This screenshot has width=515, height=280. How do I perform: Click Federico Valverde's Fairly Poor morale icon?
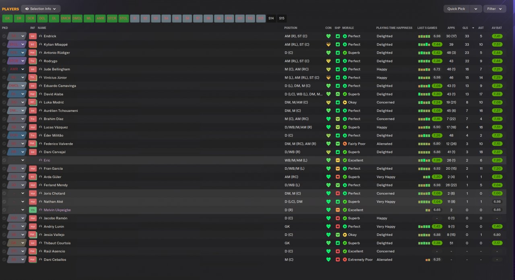coord(345,144)
